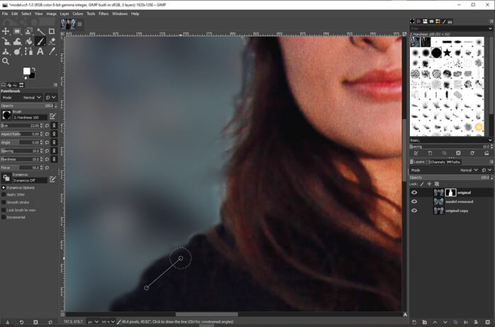Switch to the Channels tab
Viewport: 495px width, 327px height.
point(435,162)
